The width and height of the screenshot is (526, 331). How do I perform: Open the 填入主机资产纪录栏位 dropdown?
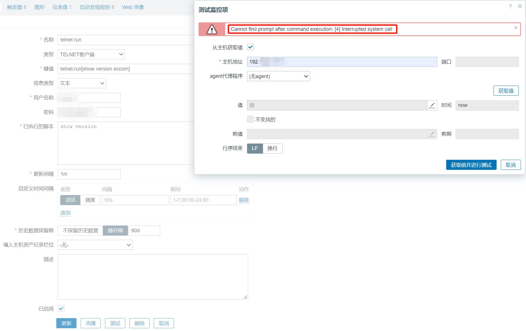pyautogui.click(x=95, y=245)
